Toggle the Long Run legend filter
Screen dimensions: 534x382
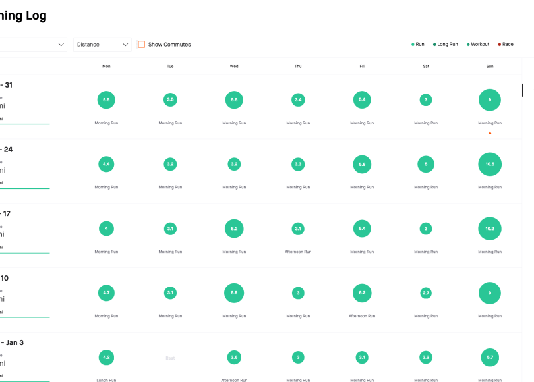446,45
